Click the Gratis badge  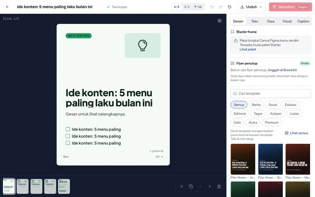click(x=305, y=63)
